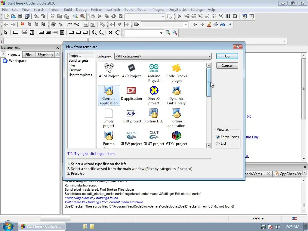Open the code completion scope dropdown
The width and height of the screenshot is (308, 231).
click(45, 41)
